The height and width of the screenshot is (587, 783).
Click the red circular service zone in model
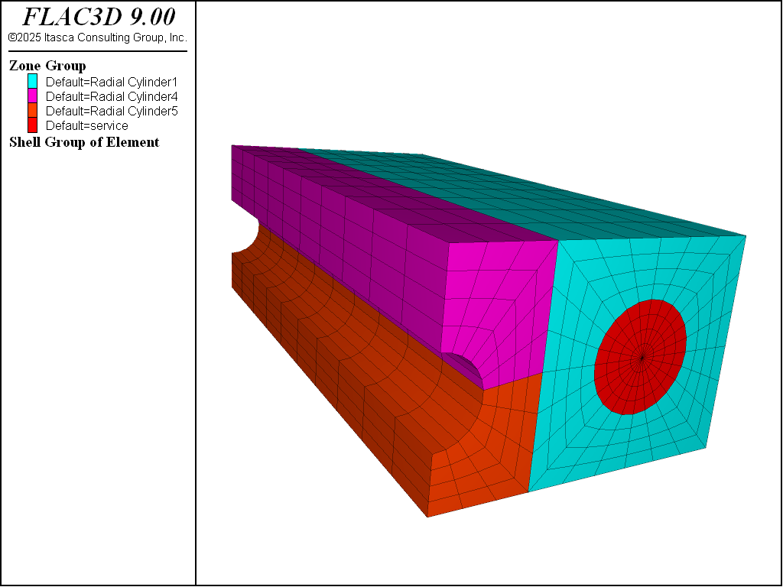pyautogui.click(x=640, y=357)
